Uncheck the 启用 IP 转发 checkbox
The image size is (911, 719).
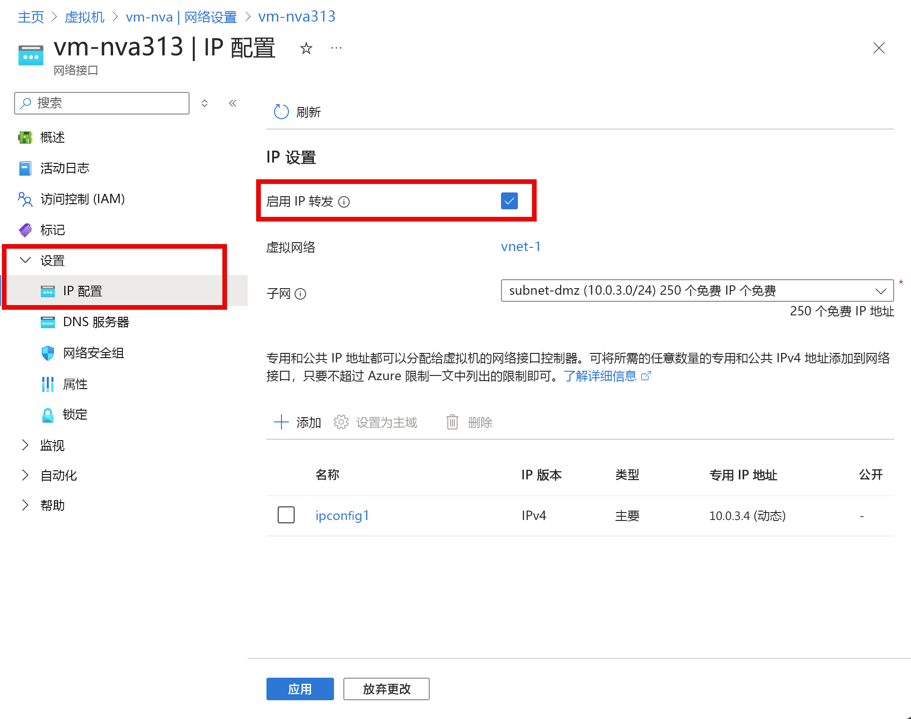point(509,201)
